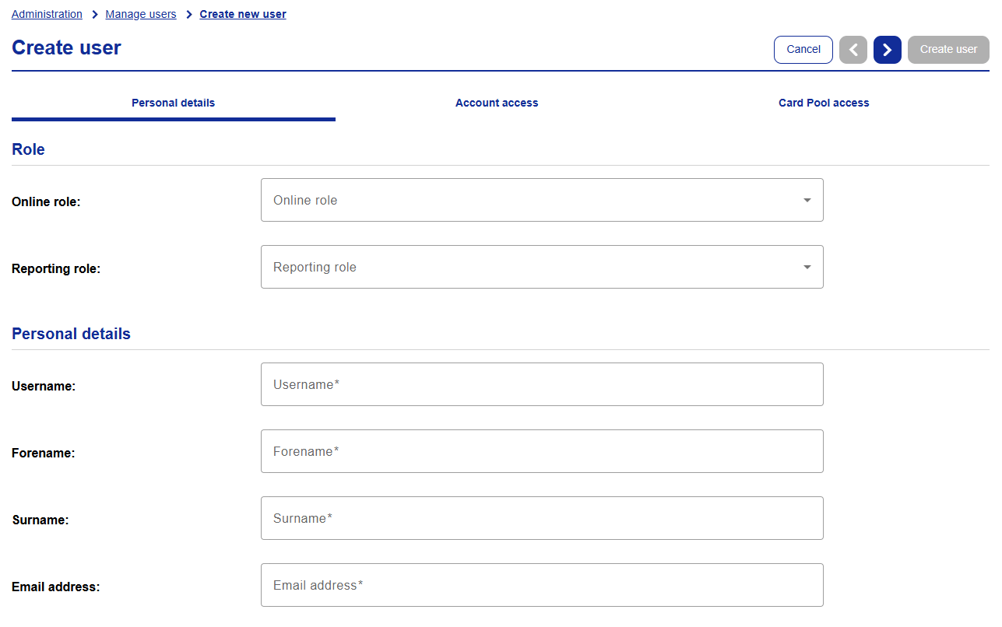
Task: Select the 'Forename:' label text
Action: [44, 453]
